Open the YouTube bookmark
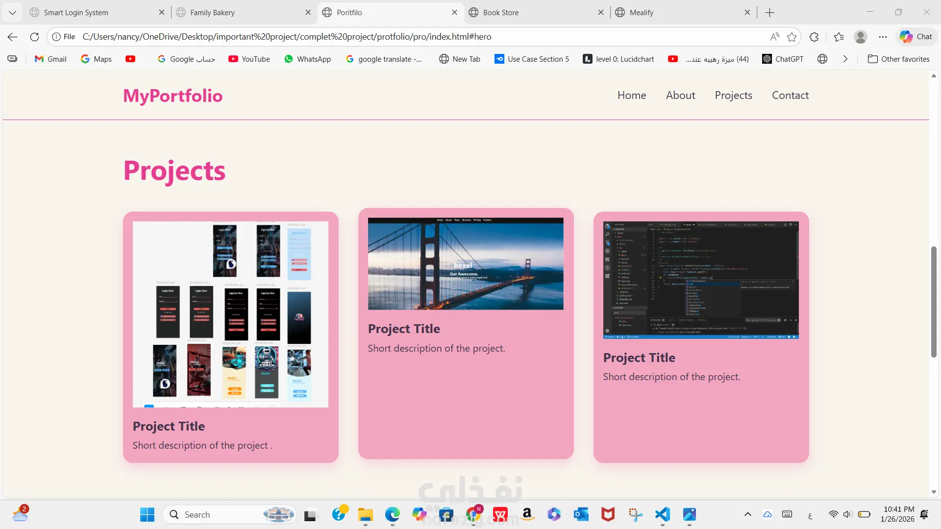 click(x=249, y=59)
